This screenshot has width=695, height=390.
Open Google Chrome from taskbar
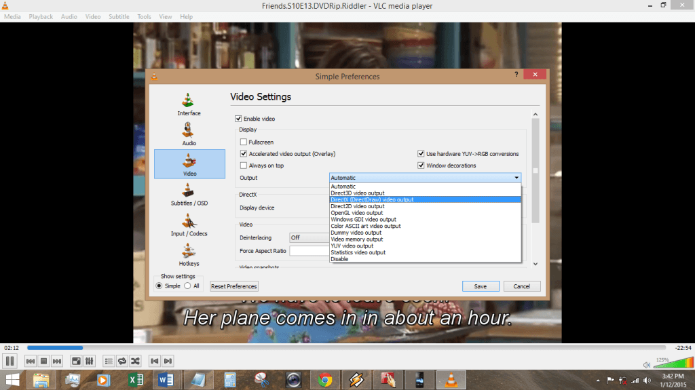click(325, 381)
